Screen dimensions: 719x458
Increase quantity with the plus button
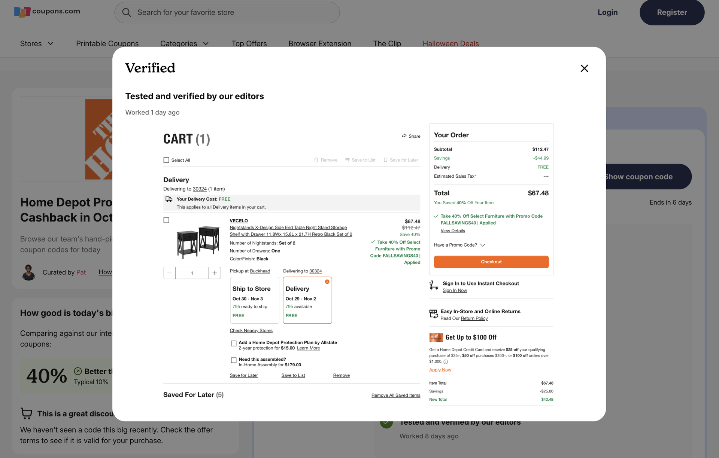pos(215,273)
